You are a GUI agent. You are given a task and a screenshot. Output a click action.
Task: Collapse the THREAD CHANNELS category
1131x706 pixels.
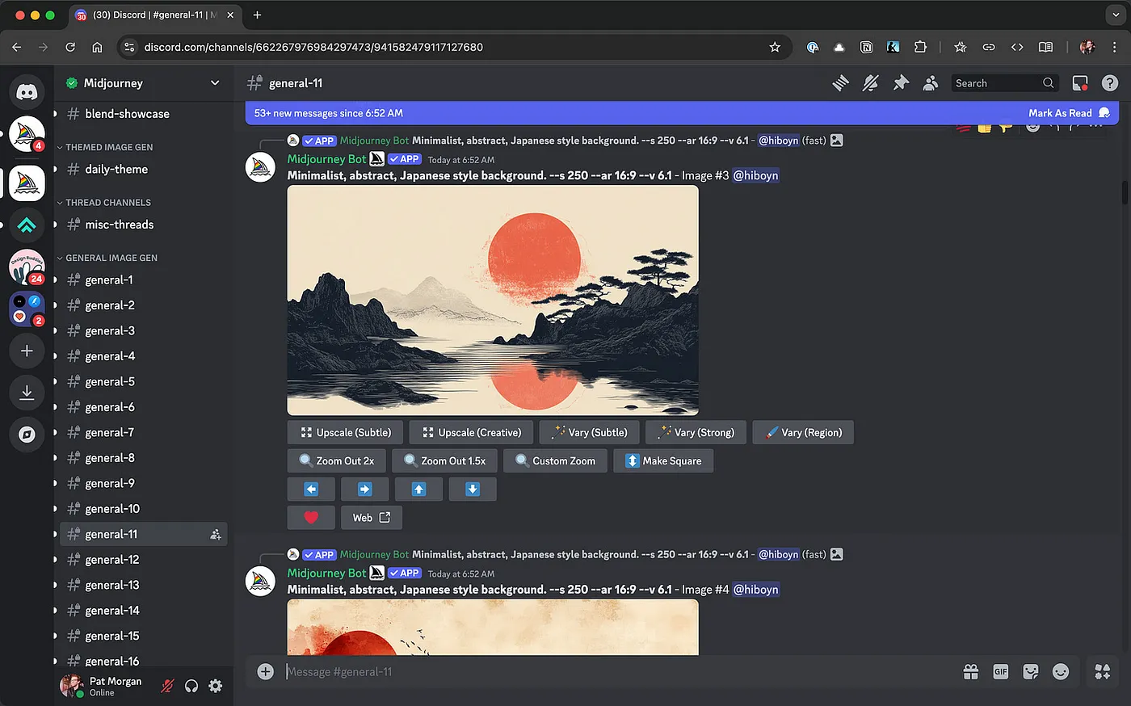coord(107,203)
